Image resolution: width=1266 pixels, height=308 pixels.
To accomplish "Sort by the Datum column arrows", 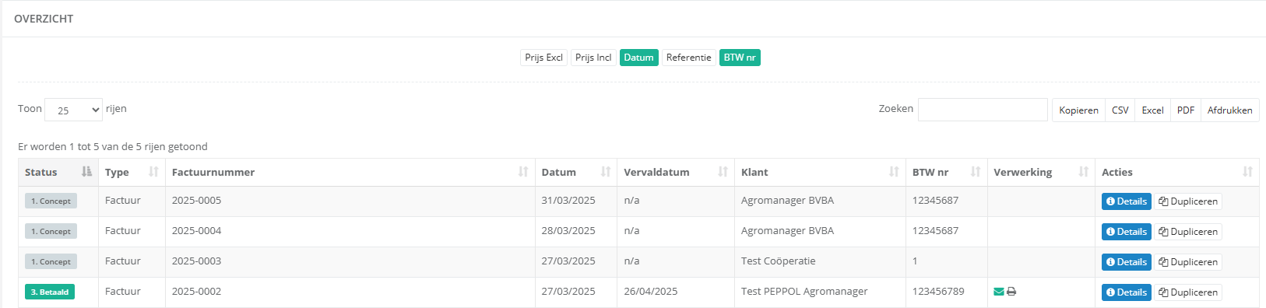I will 606,172.
